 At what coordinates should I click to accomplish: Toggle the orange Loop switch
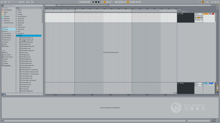[x=128, y=2]
